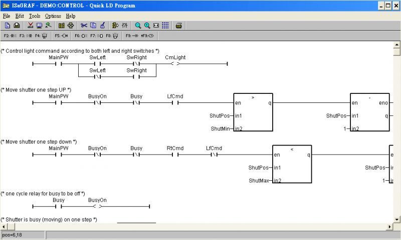The image size is (401, 240).
Task: Click the print icon in toolbar
Action: (x=179, y=26)
